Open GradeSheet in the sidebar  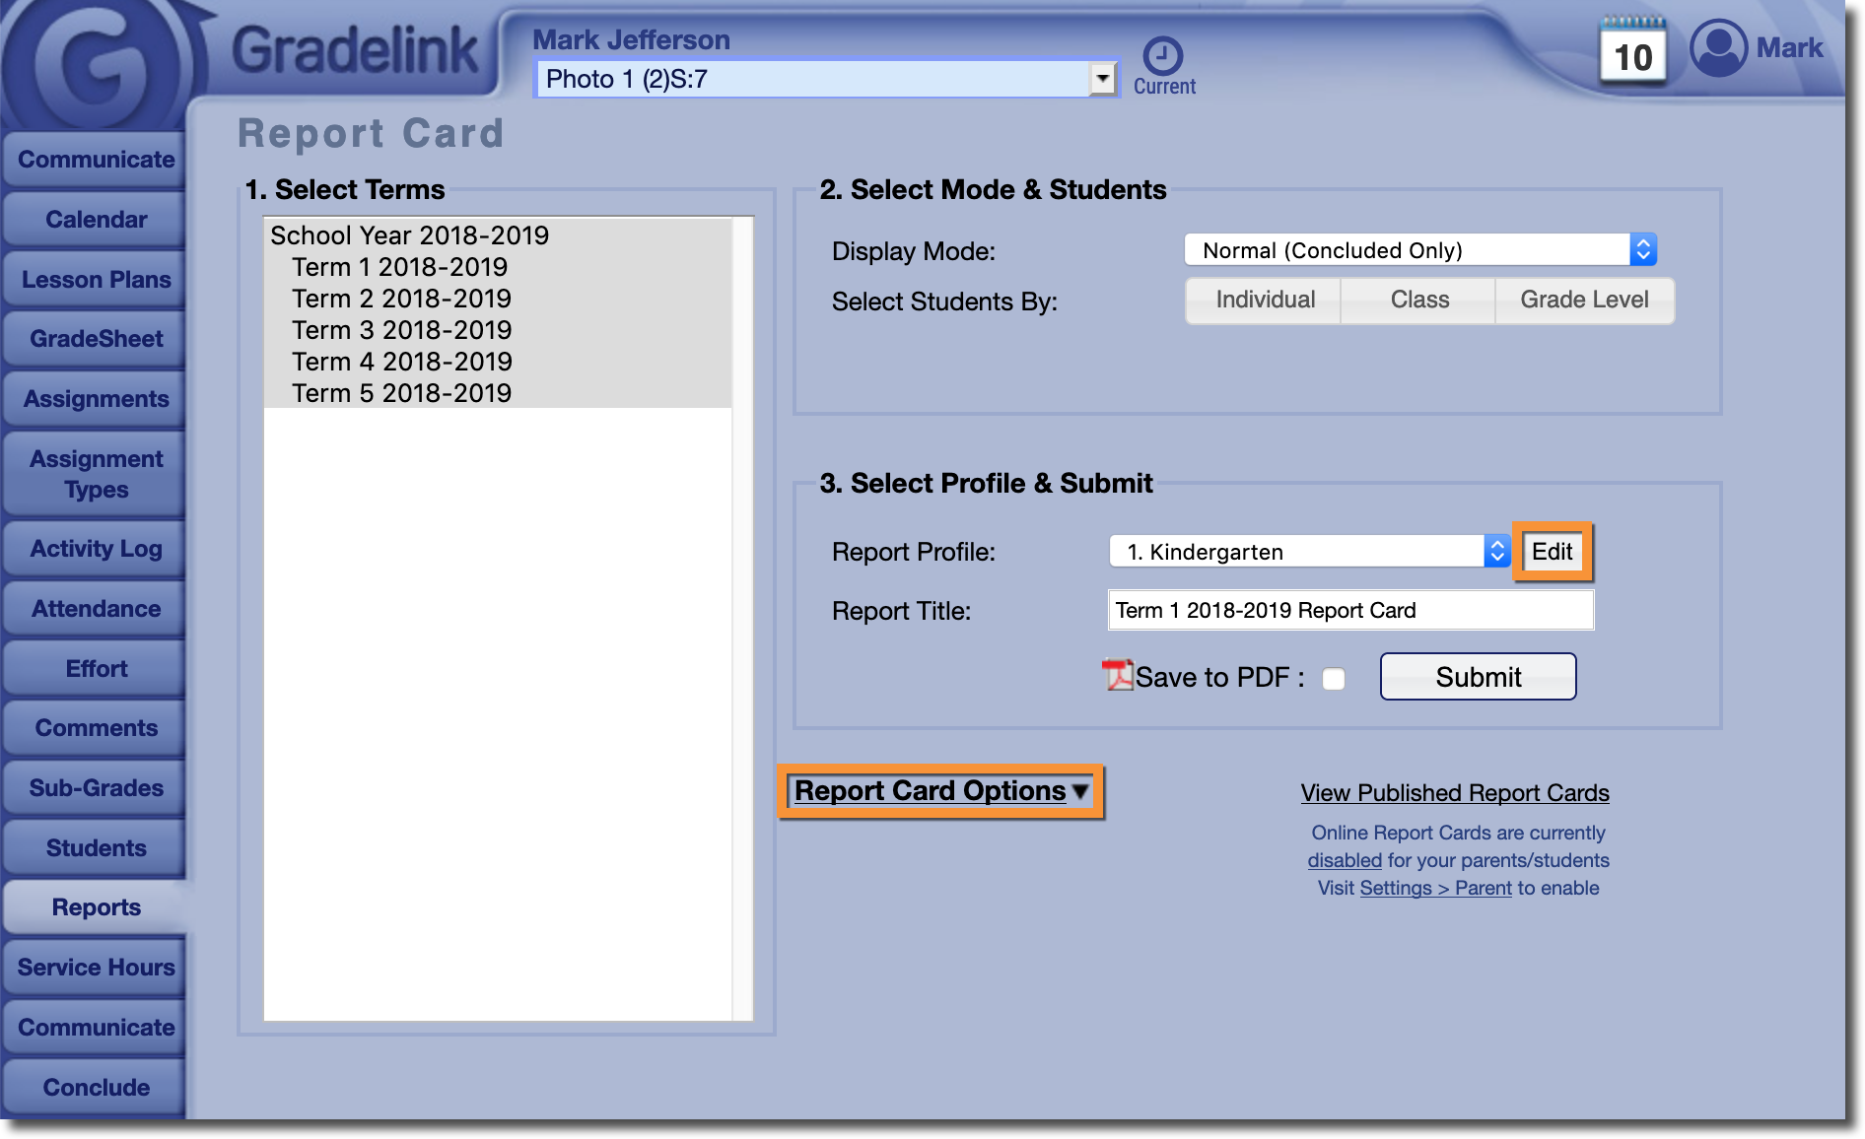click(x=96, y=339)
